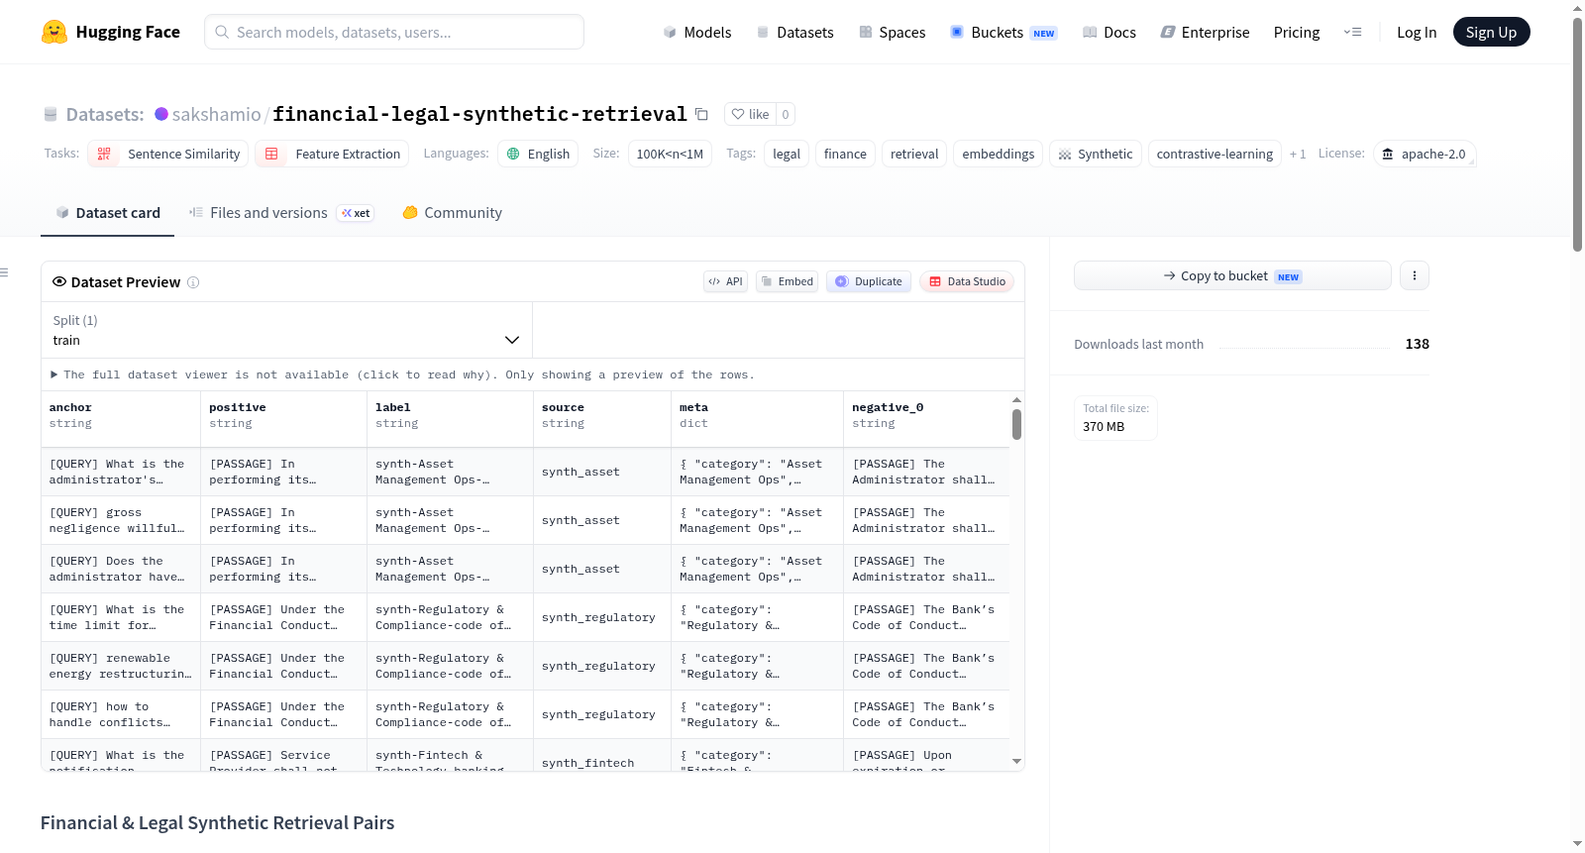Click Copy to bucket button
Viewport: 1585px width, 853px height.
tap(1232, 275)
